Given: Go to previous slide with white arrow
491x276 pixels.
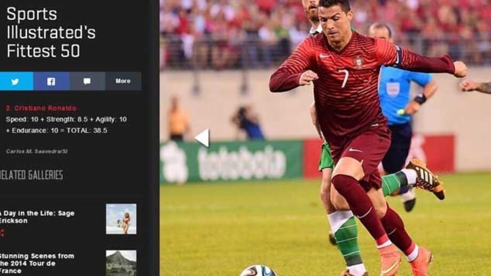Looking at the screenshot, I should point(202,138).
